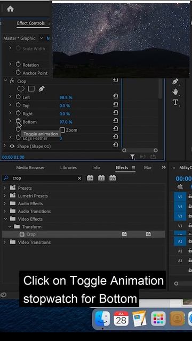The image size is (192, 341).
Task: Open Finder from the dock
Action: [102, 319]
